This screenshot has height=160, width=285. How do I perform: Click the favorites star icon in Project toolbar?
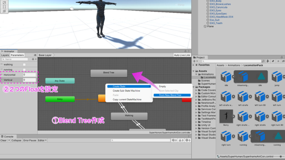278,61
